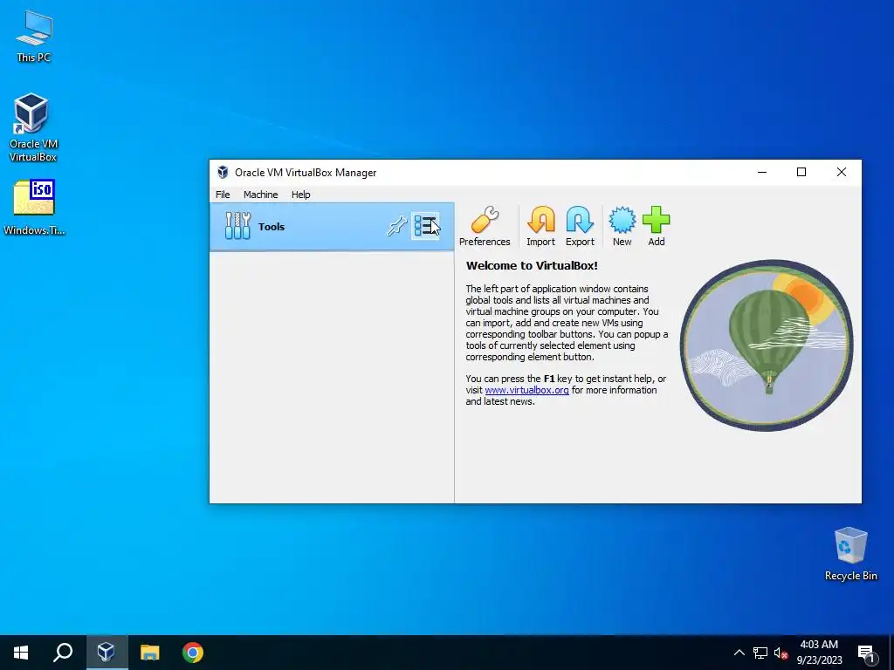Add an existing virtual machine

657,226
